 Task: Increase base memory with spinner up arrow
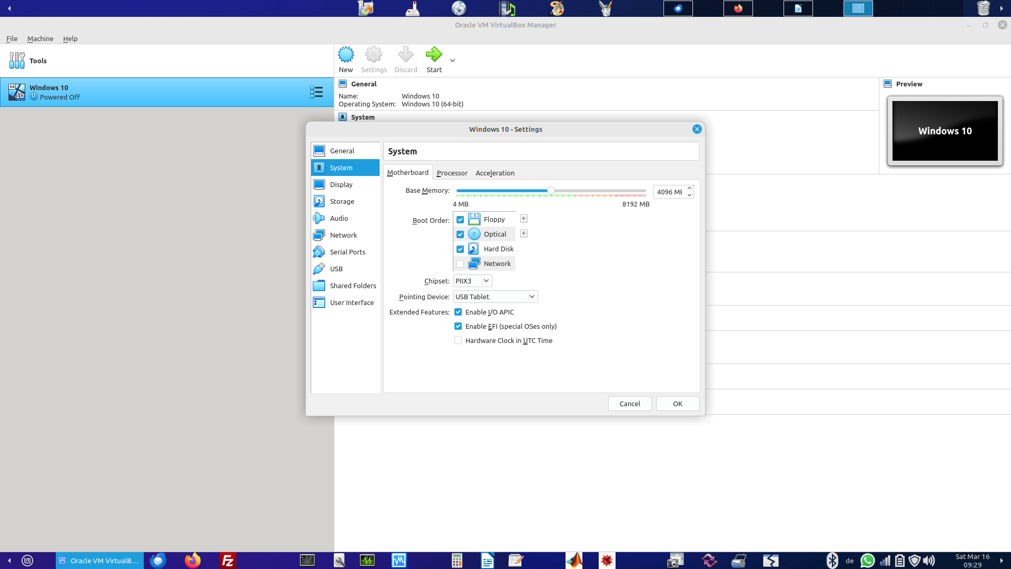tap(689, 189)
